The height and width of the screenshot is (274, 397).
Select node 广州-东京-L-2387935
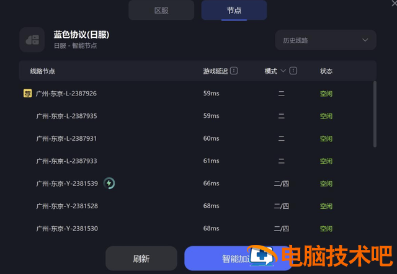point(197,116)
